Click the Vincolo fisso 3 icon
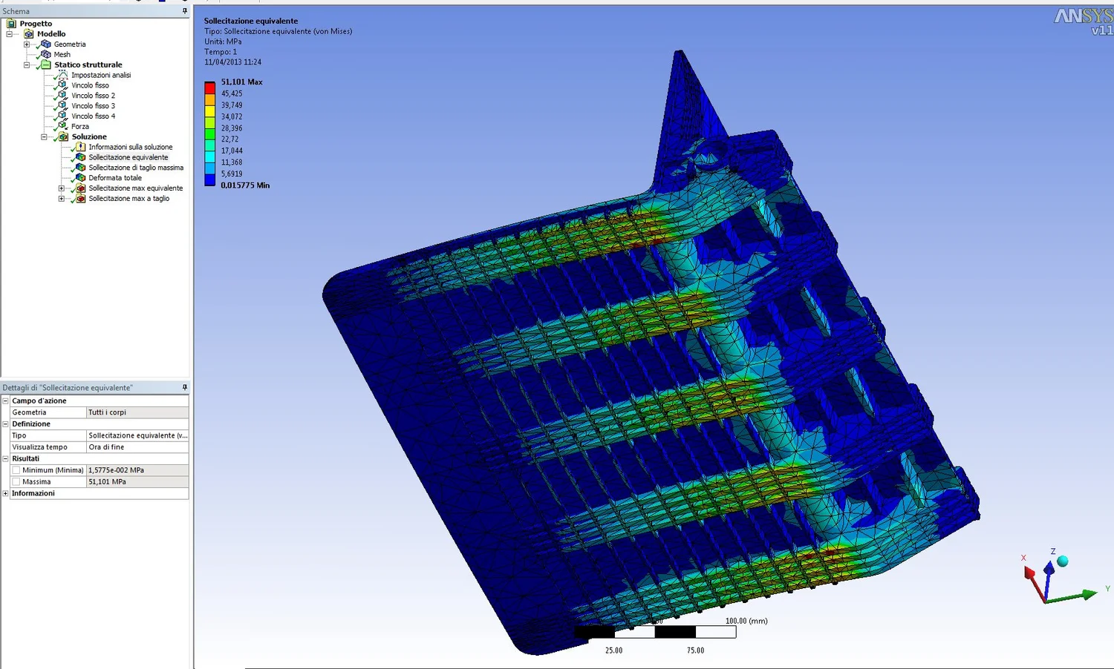Image resolution: width=1114 pixels, height=669 pixels. [x=62, y=106]
